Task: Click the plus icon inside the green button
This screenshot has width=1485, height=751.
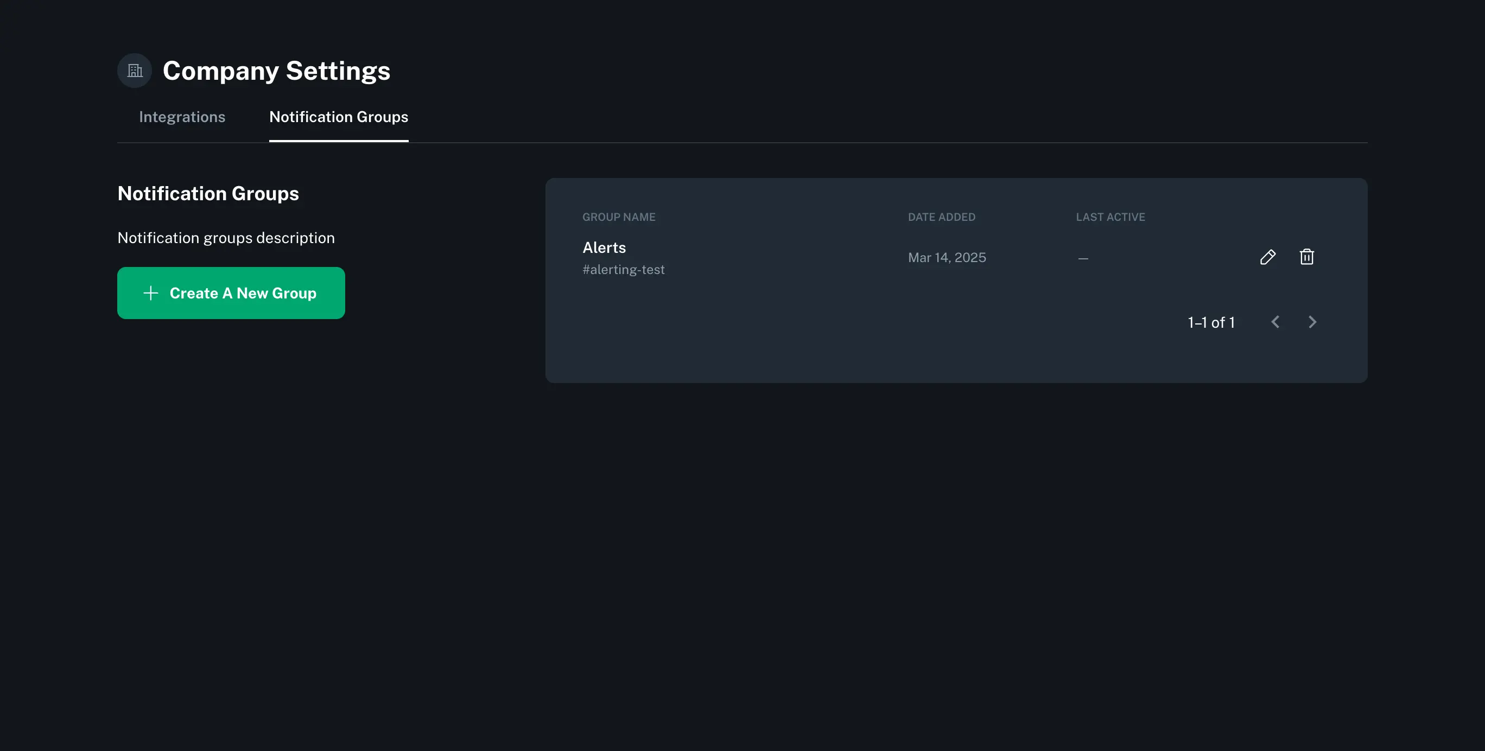Action: 150,293
